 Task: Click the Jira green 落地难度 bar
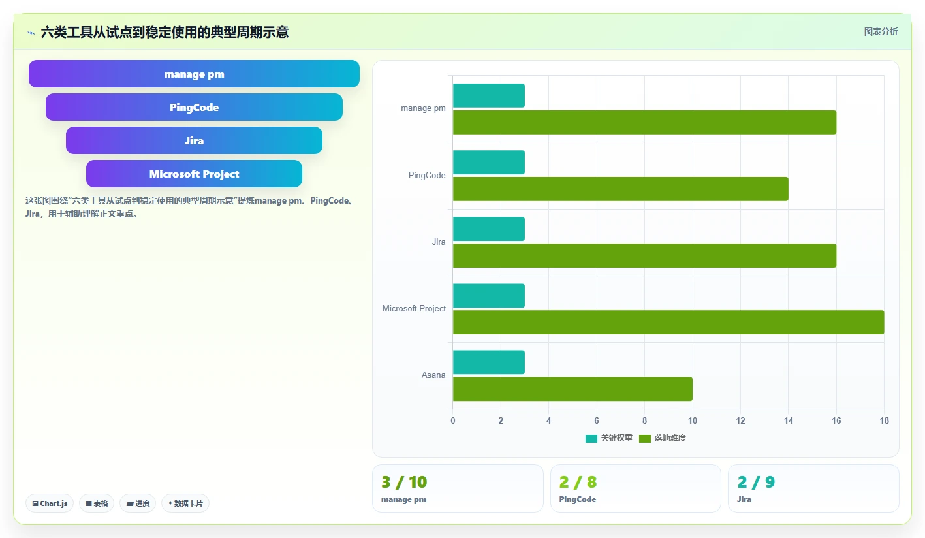(x=644, y=255)
